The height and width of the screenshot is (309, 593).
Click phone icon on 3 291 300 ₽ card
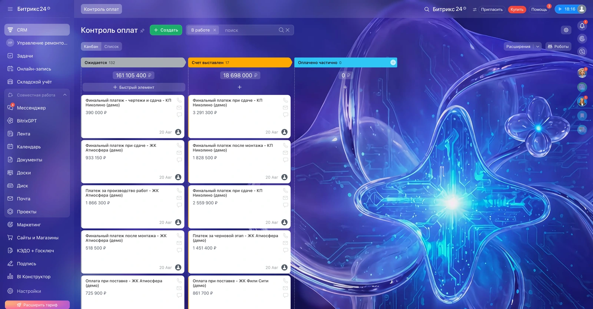(285, 100)
